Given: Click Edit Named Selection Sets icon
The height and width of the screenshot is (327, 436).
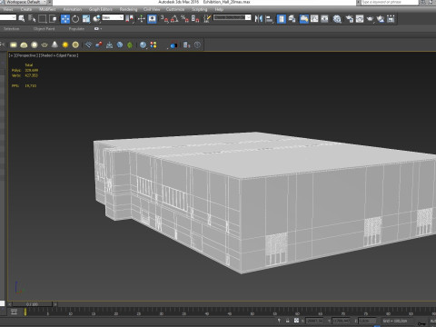Looking at the screenshot, I should [207, 19].
